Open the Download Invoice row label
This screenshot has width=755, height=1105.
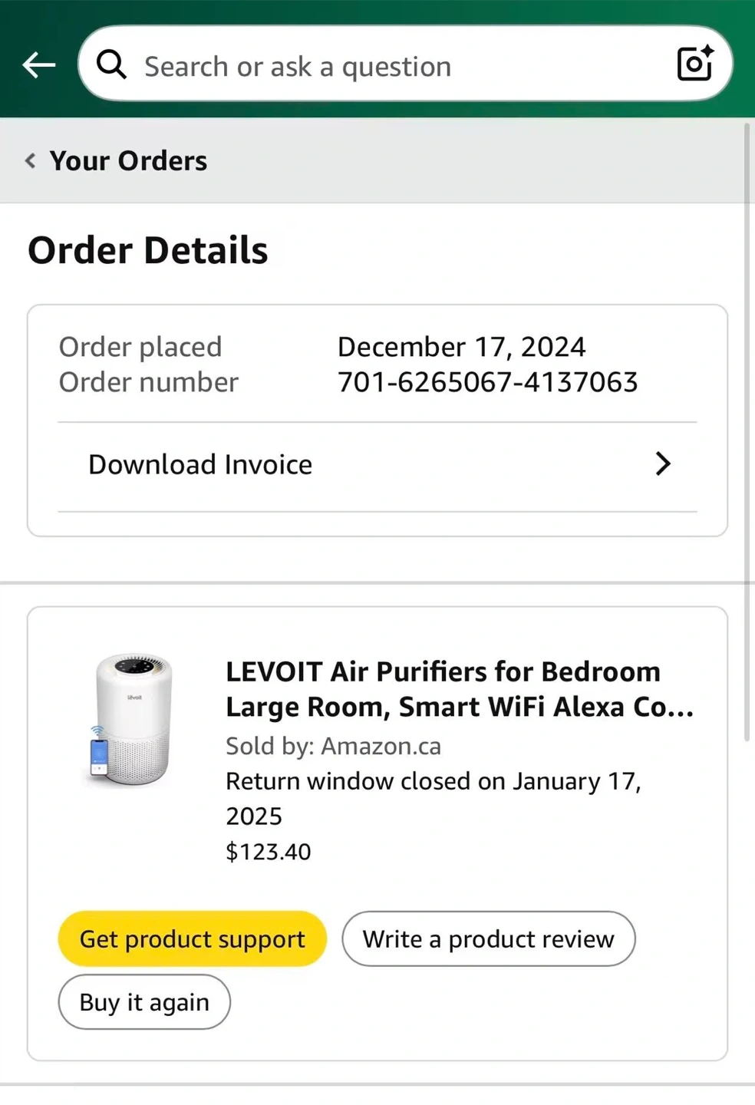click(200, 464)
